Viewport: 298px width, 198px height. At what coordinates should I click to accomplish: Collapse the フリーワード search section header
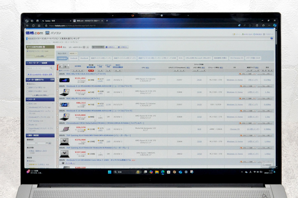40,63
